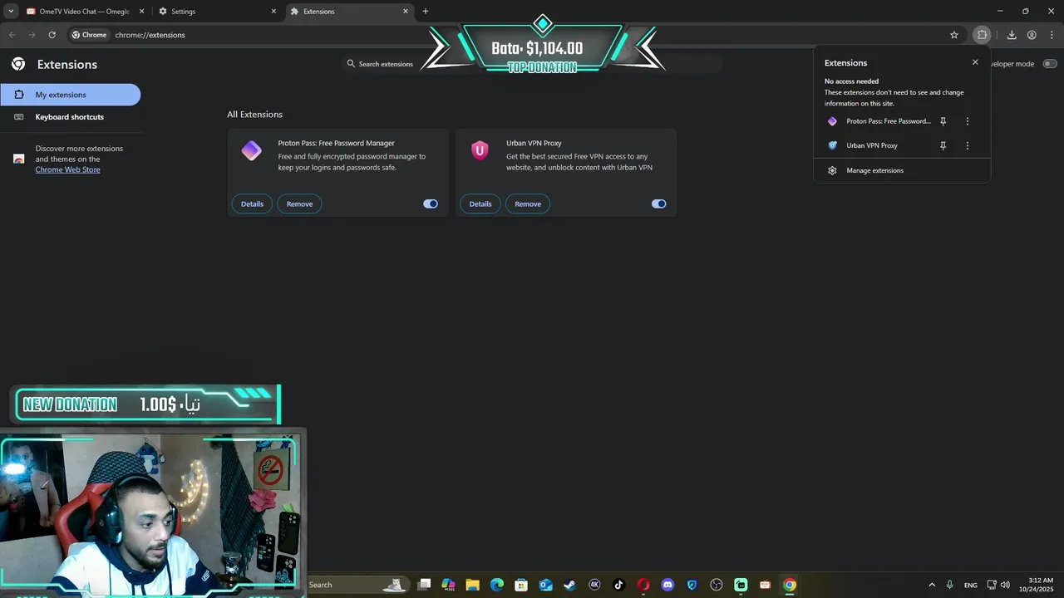The height and width of the screenshot is (598, 1064).
Task: Click the 'No access needed' popup text
Action: [x=851, y=81]
